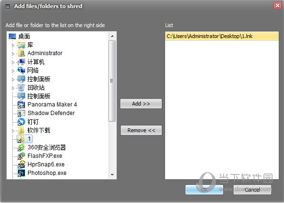This screenshot has width=284, height=203.
Task: Select the 网络 label
Action: pyautogui.click(x=33, y=70)
